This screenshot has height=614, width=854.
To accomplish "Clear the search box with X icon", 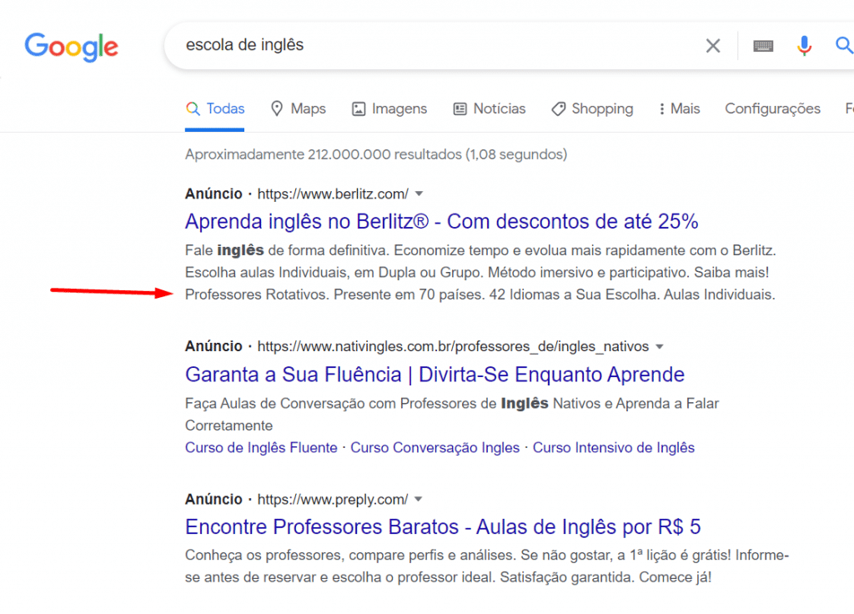I will [713, 46].
